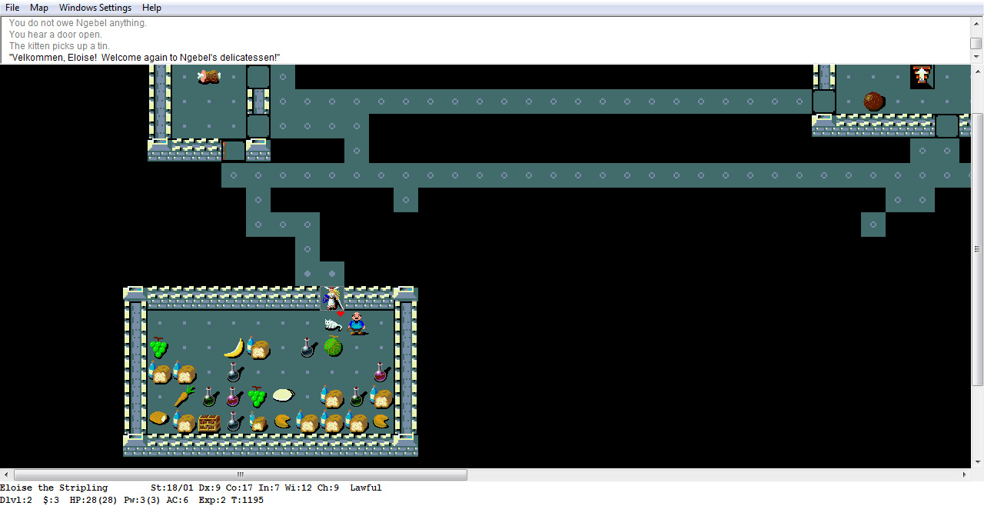Click the map's vertical scrollbar thumb
The height and width of the screenshot is (506, 984).
click(976, 249)
